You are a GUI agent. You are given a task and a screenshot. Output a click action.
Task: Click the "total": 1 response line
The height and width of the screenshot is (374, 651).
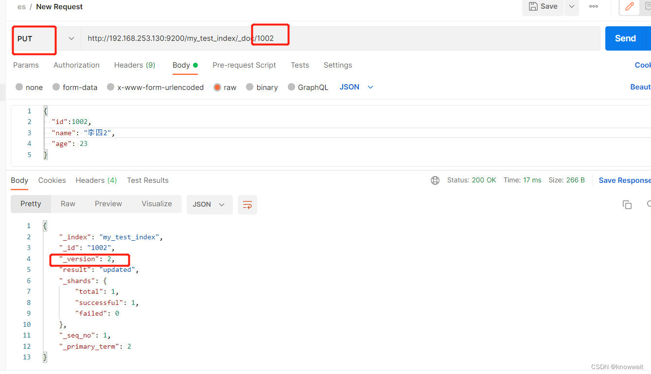[x=97, y=291]
